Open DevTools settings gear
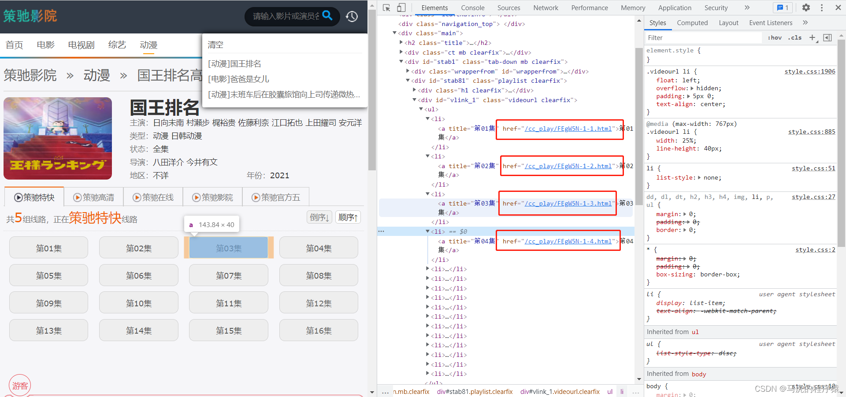This screenshot has height=397, width=846. [806, 7]
